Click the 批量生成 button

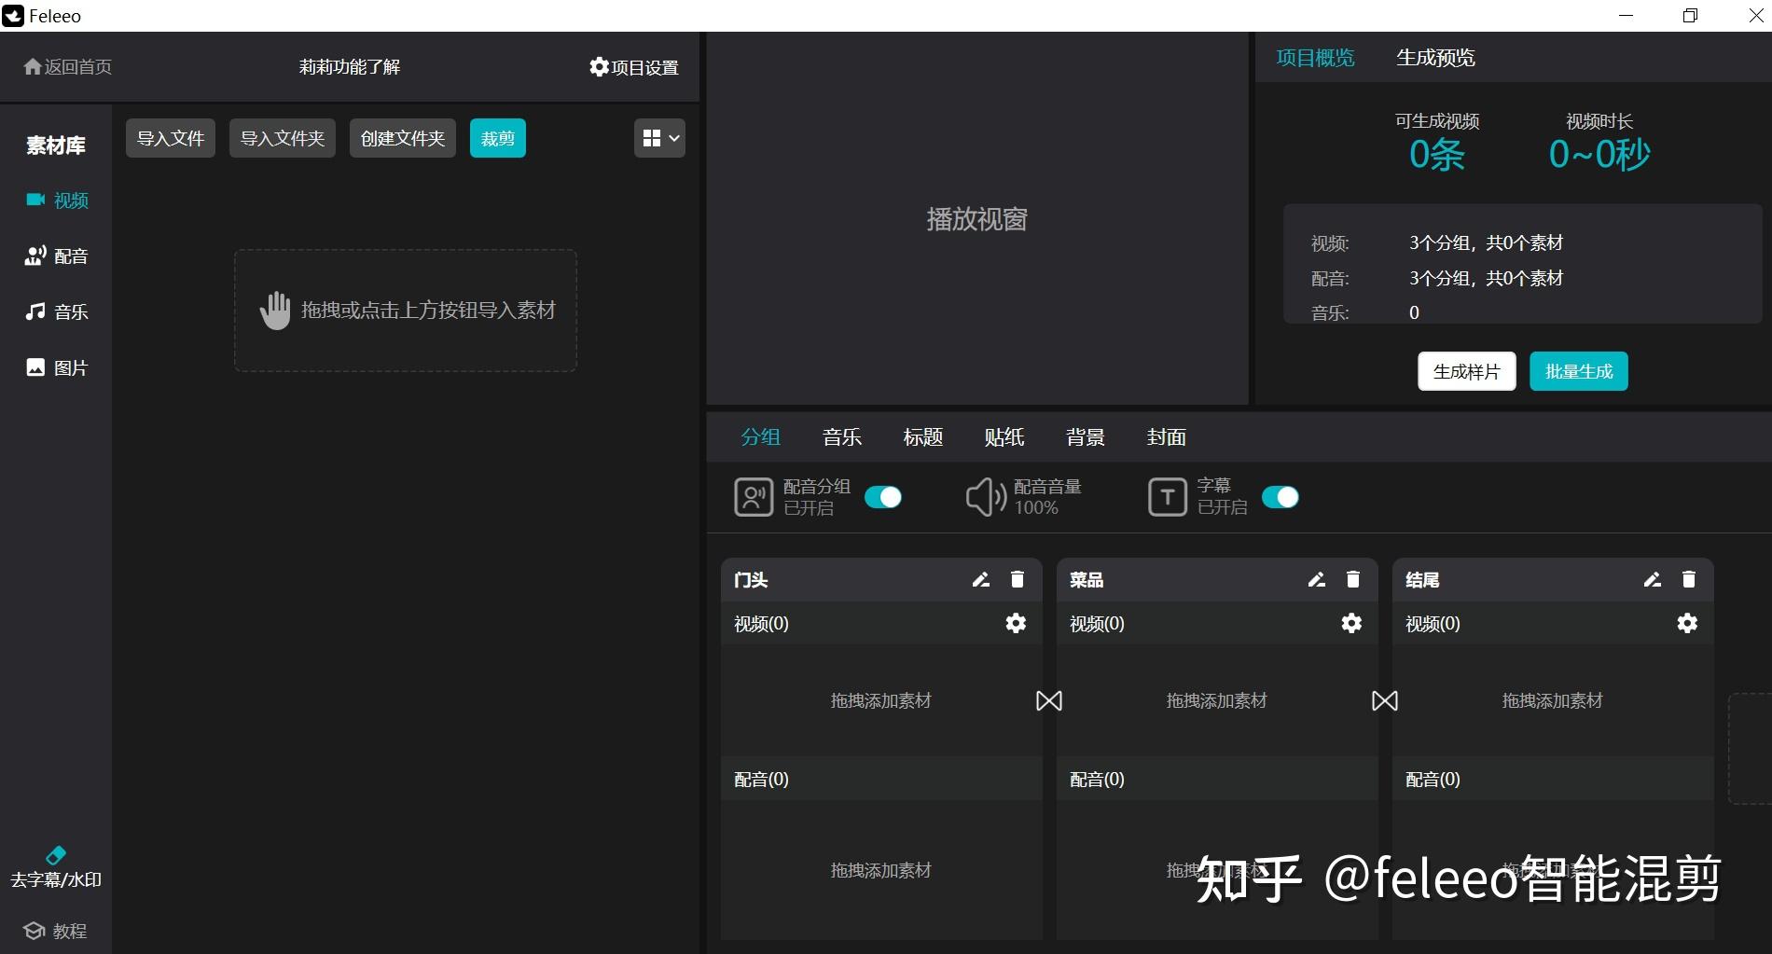(1578, 370)
